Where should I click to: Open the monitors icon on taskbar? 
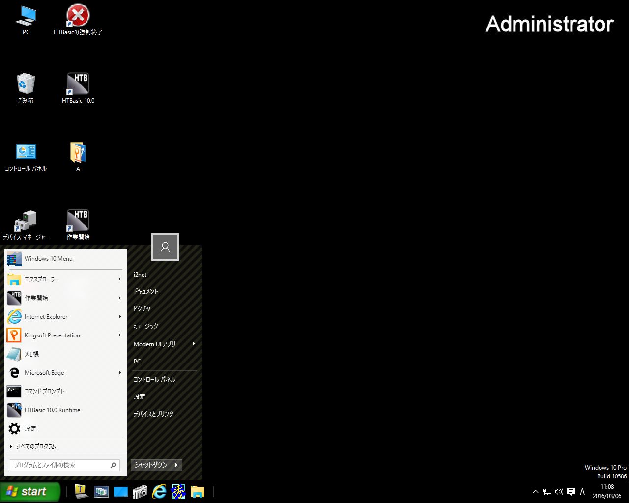(101, 491)
